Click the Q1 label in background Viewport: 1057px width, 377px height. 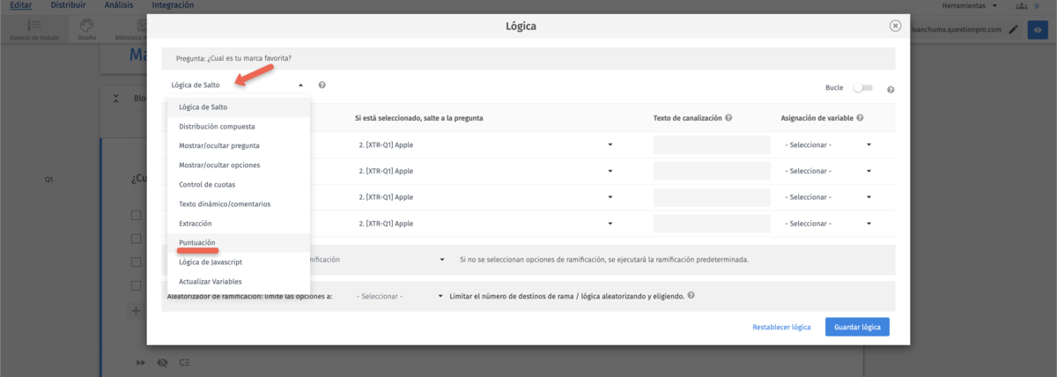coord(50,179)
